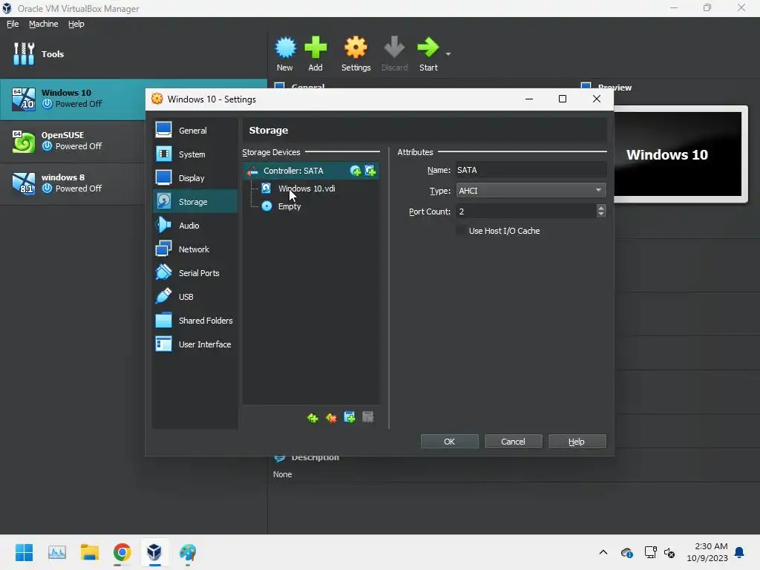Open Serial Ports settings category

coord(195,273)
